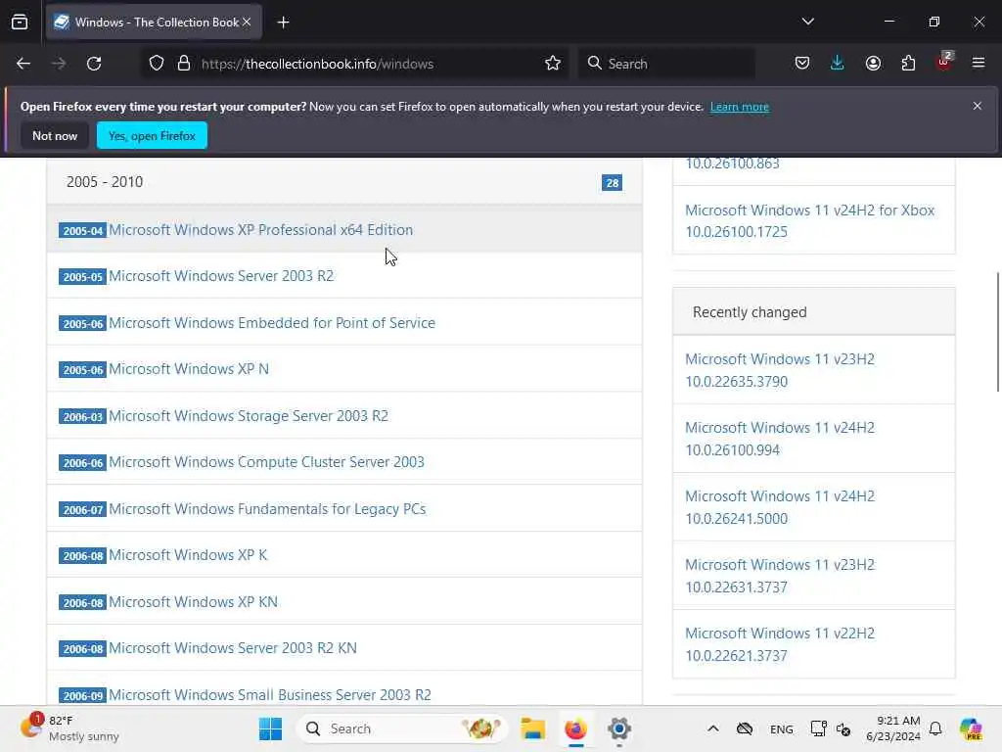Collapse the 2005 - 2010 section header
The image size is (1002, 752).
[344, 182]
